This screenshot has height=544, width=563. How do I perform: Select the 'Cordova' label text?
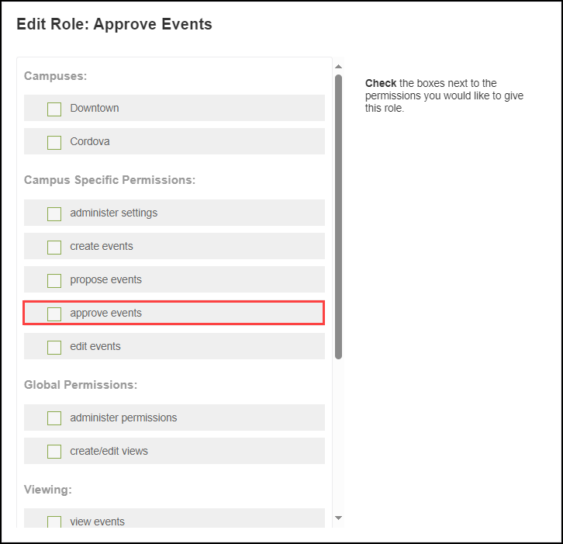(x=90, y=142)
